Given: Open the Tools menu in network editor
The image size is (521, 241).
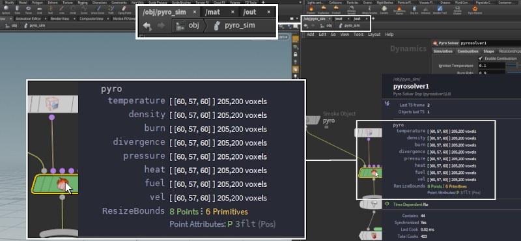Looking at the screenshot, I should click(x=358, y=35).
